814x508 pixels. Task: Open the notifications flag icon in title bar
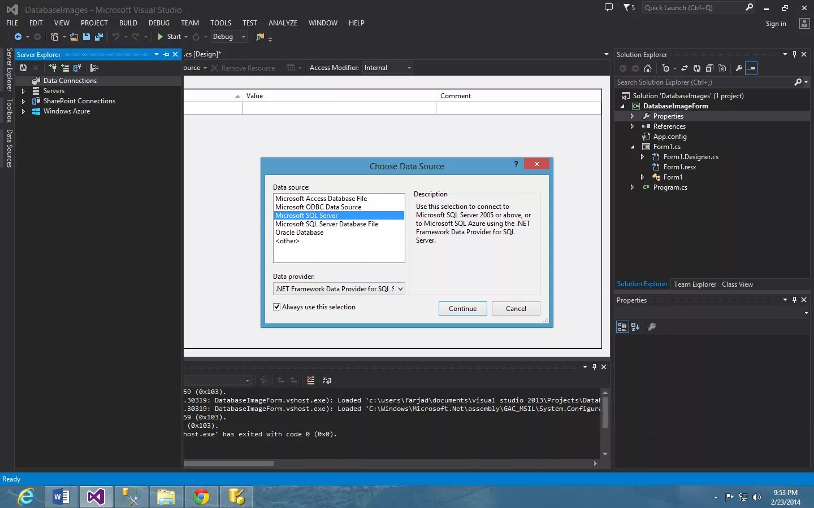[x=629, y=8]
